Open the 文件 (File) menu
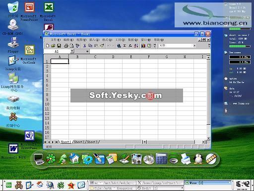 (x=56, y=40)
